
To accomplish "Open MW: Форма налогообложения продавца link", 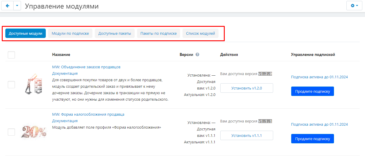I will coord(88,114).
